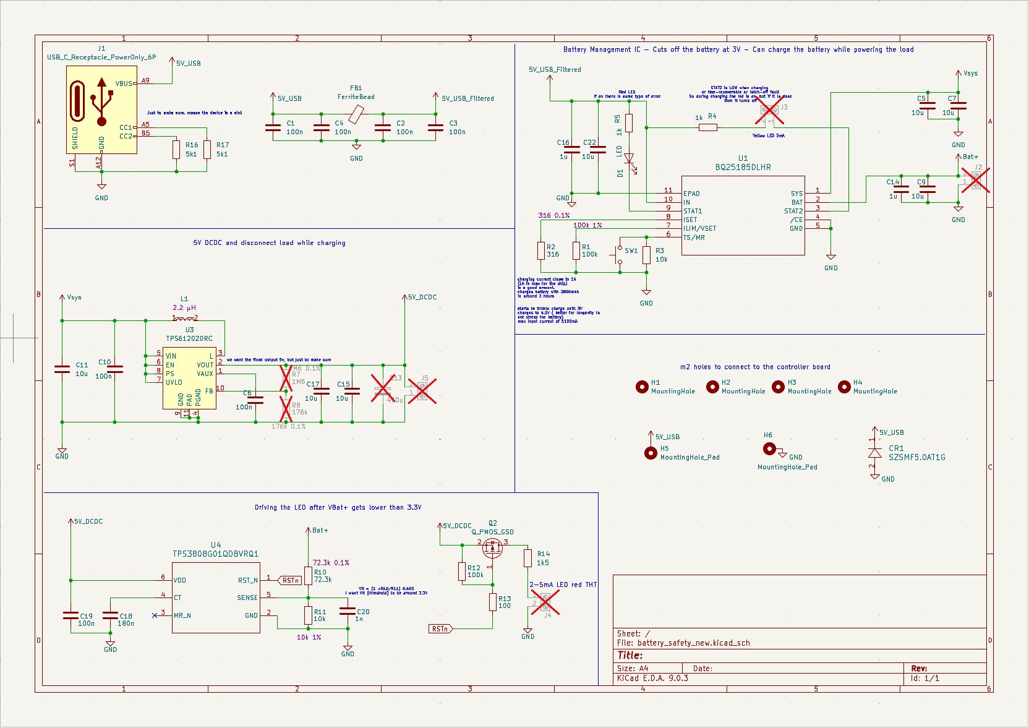Viewport: 1029px width, 728px height.
Task: Click 'm2 holes to connect' note text
Action: click(x=755, y=367)
